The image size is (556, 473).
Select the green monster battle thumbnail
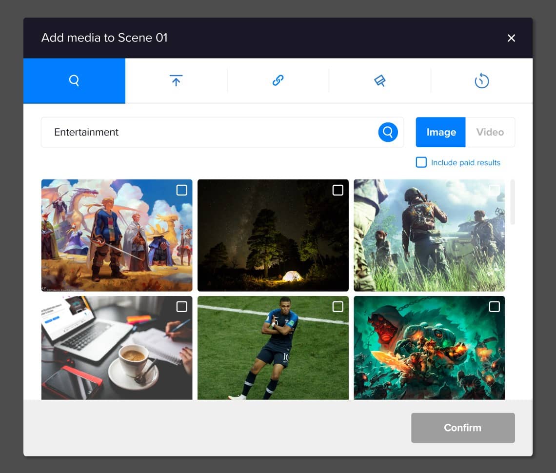pos(429,348)
